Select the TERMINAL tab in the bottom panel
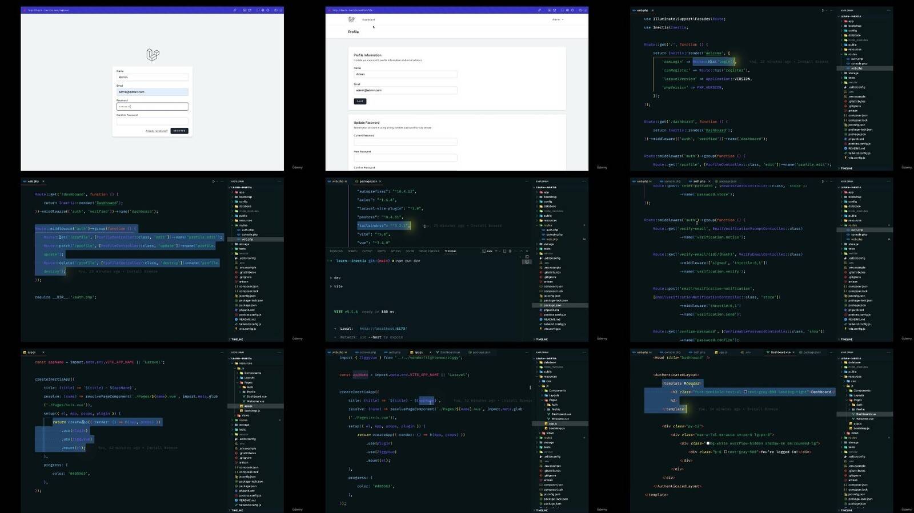The height and width of the screenshot is (513, 914). pos(451,251)
